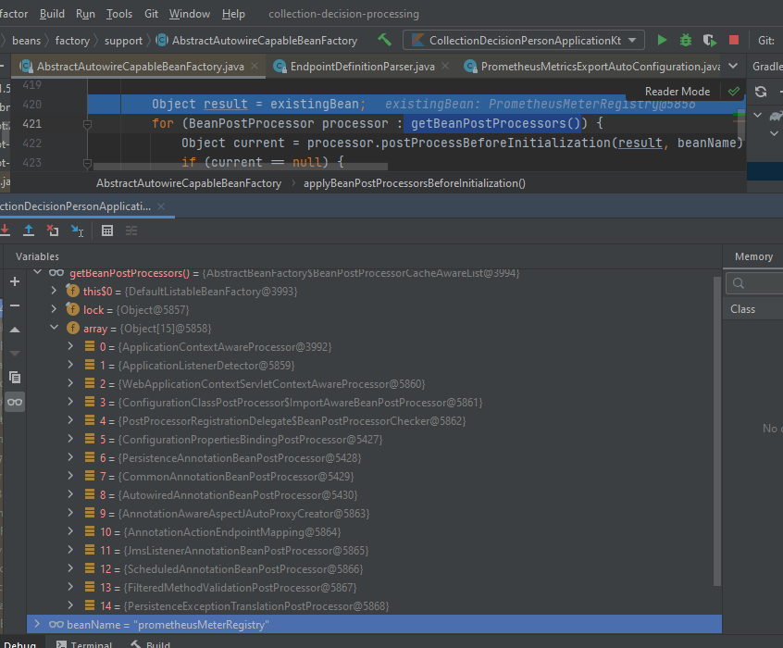The height and width of the screenshot is (648, 783).
Task: Expand this$0 DefaultListableBeanFactory node
Action: (54, 291)
